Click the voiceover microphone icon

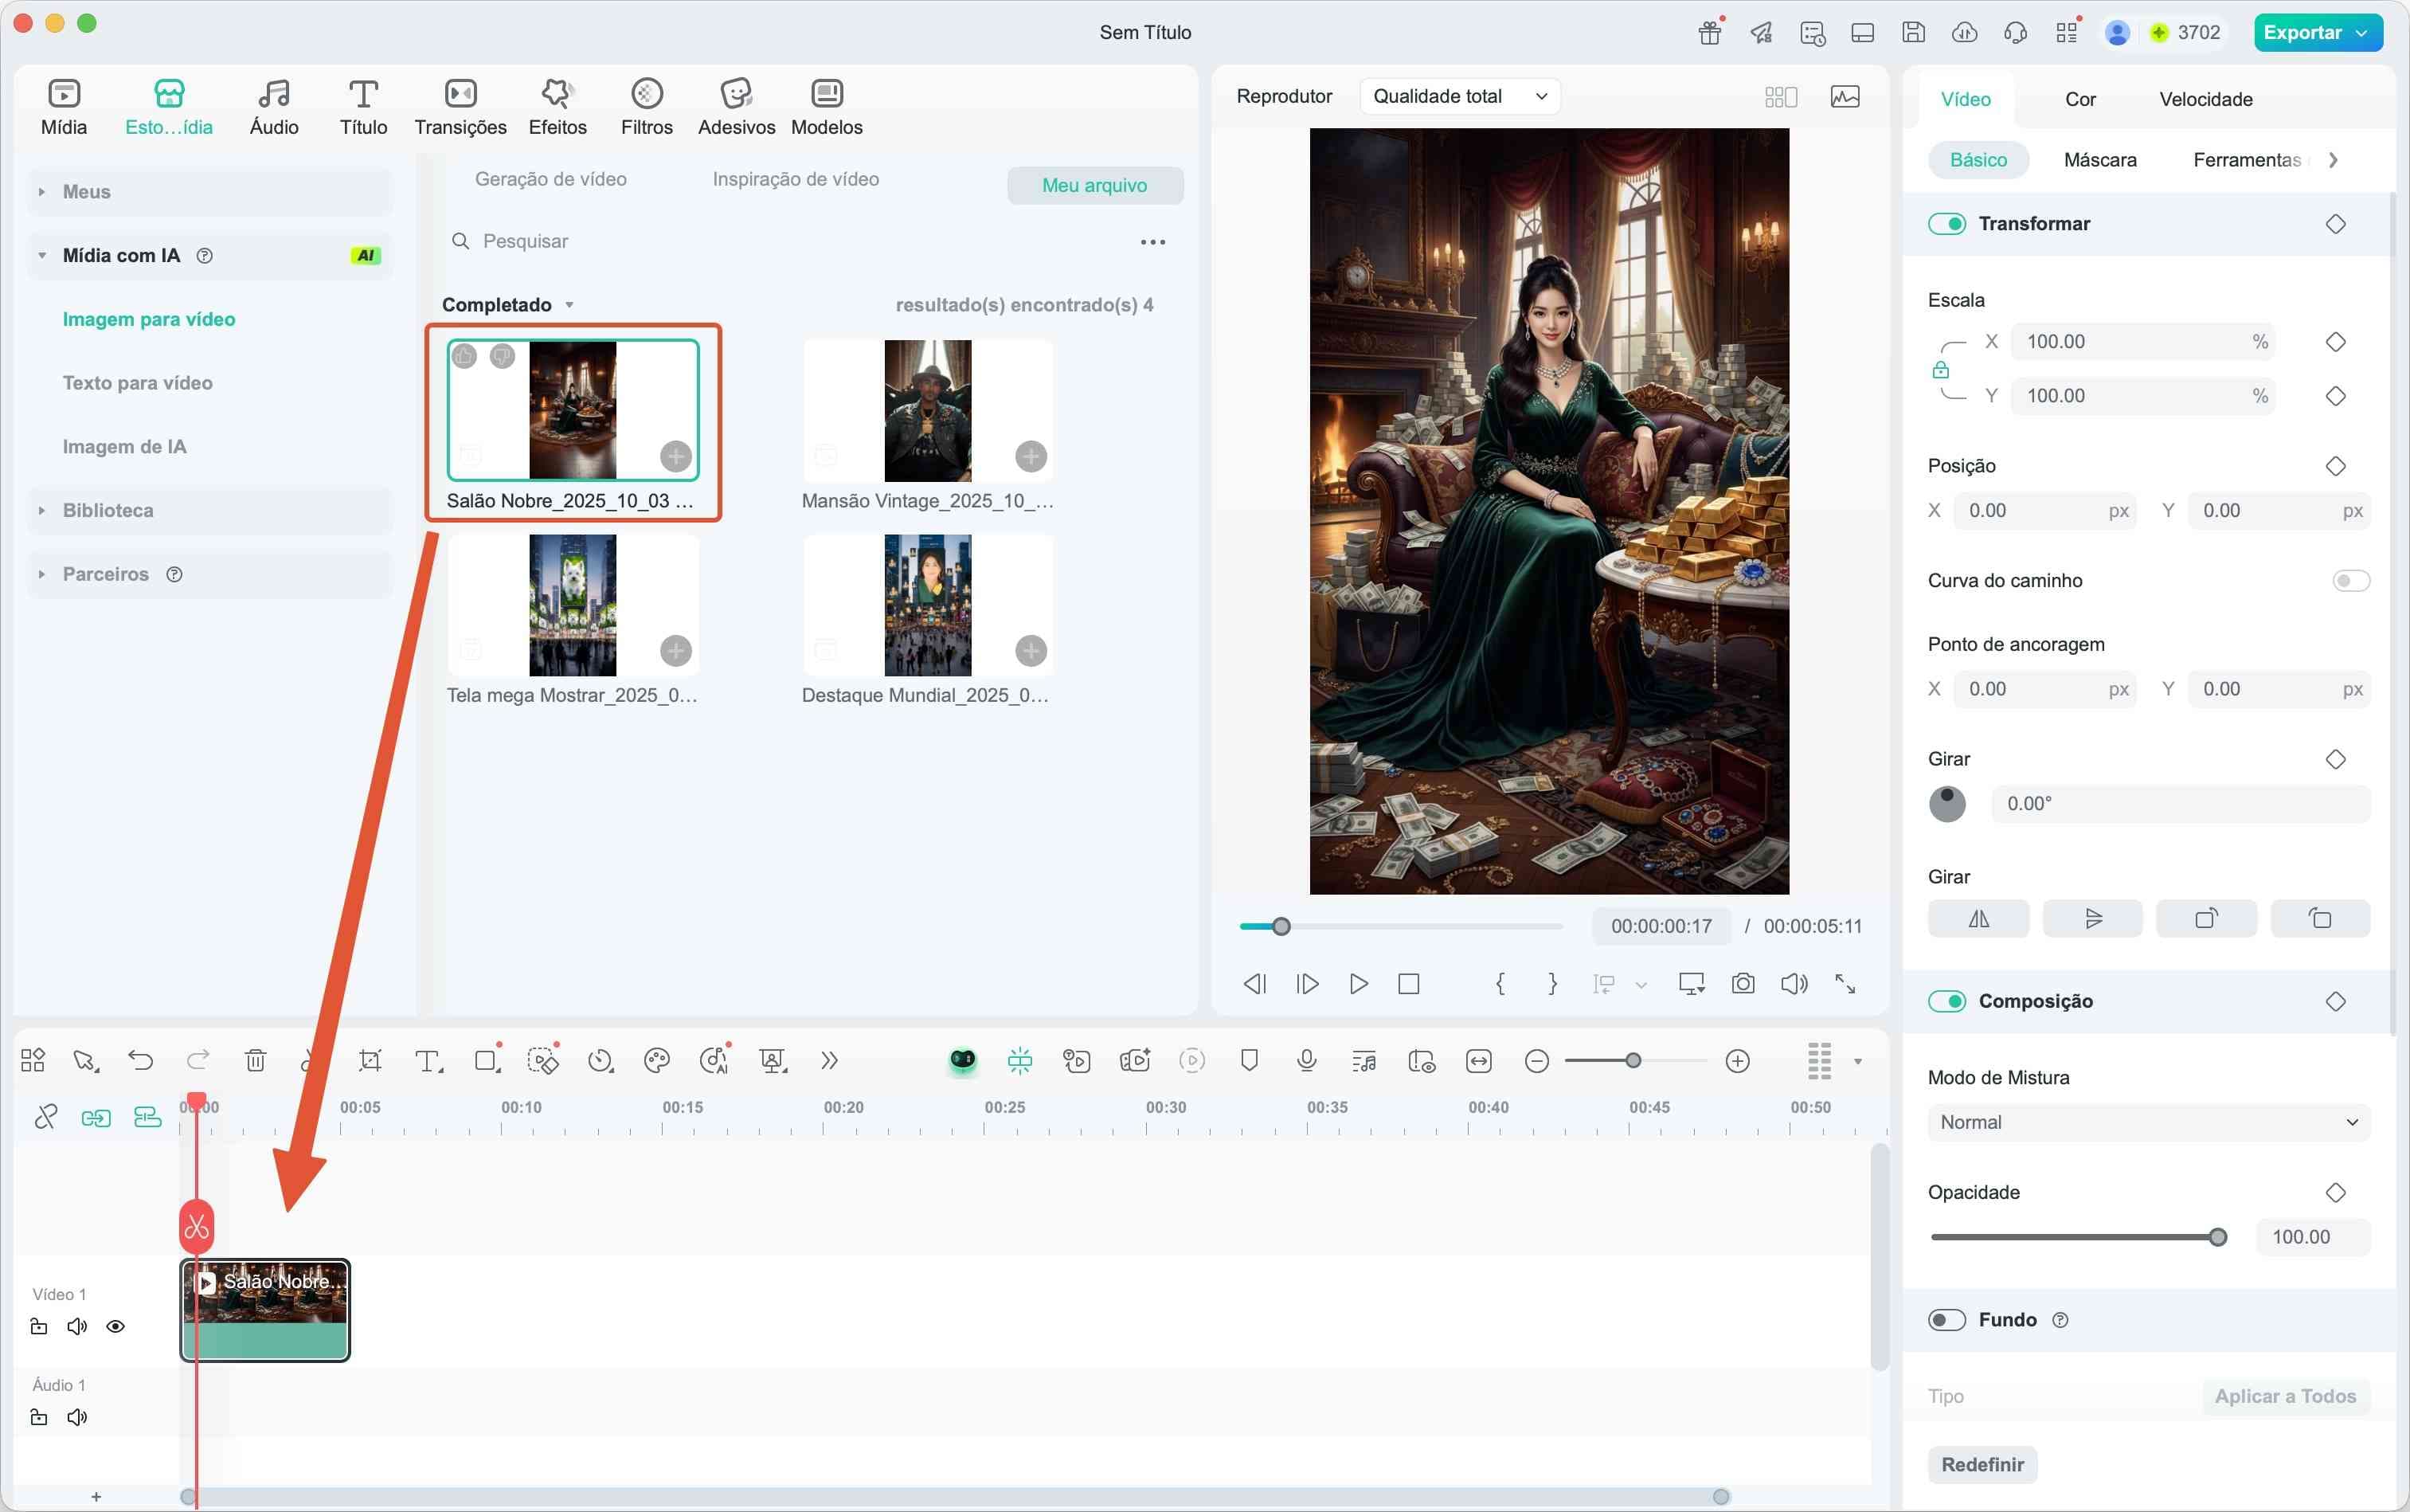[x=1305, y=1060]
